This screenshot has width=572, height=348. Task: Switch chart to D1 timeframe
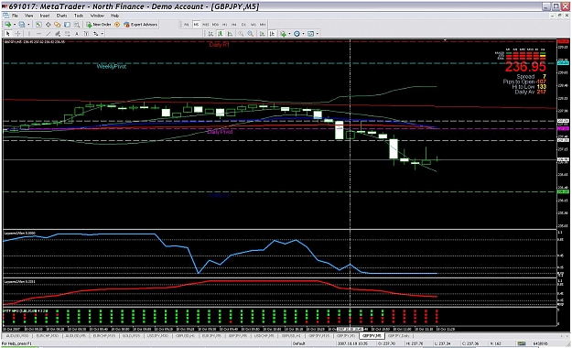point(243,25)
